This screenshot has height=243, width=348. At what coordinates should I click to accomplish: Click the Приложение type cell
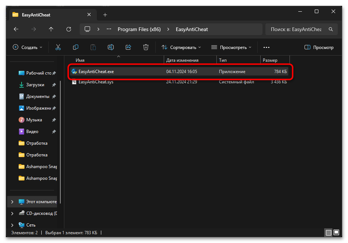pyautogui.click(x=232, y=72)
